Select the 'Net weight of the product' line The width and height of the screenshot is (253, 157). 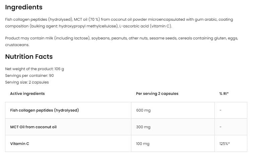[x=35, y=69]
